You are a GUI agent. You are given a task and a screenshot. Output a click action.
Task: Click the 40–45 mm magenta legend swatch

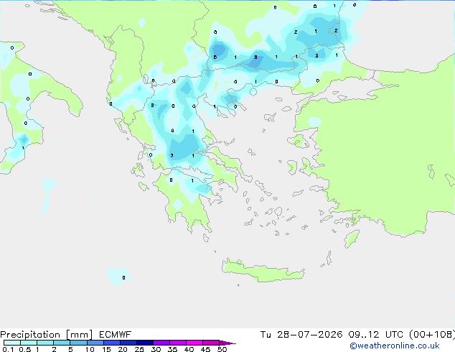click(x=194, y=343)
